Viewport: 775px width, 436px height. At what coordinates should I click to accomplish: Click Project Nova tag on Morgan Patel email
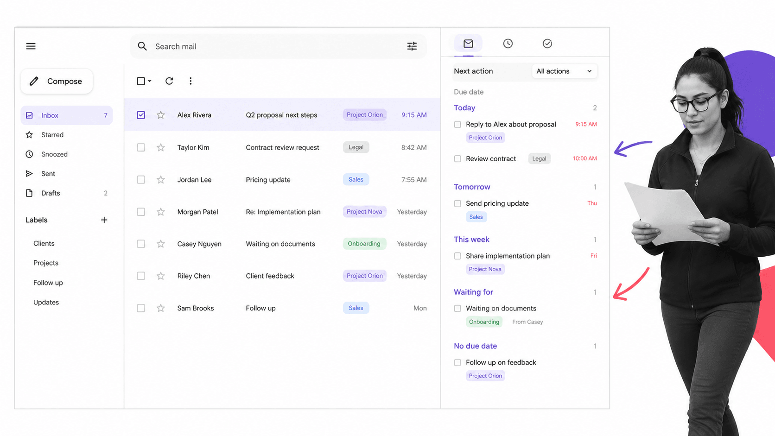[364, 212]
